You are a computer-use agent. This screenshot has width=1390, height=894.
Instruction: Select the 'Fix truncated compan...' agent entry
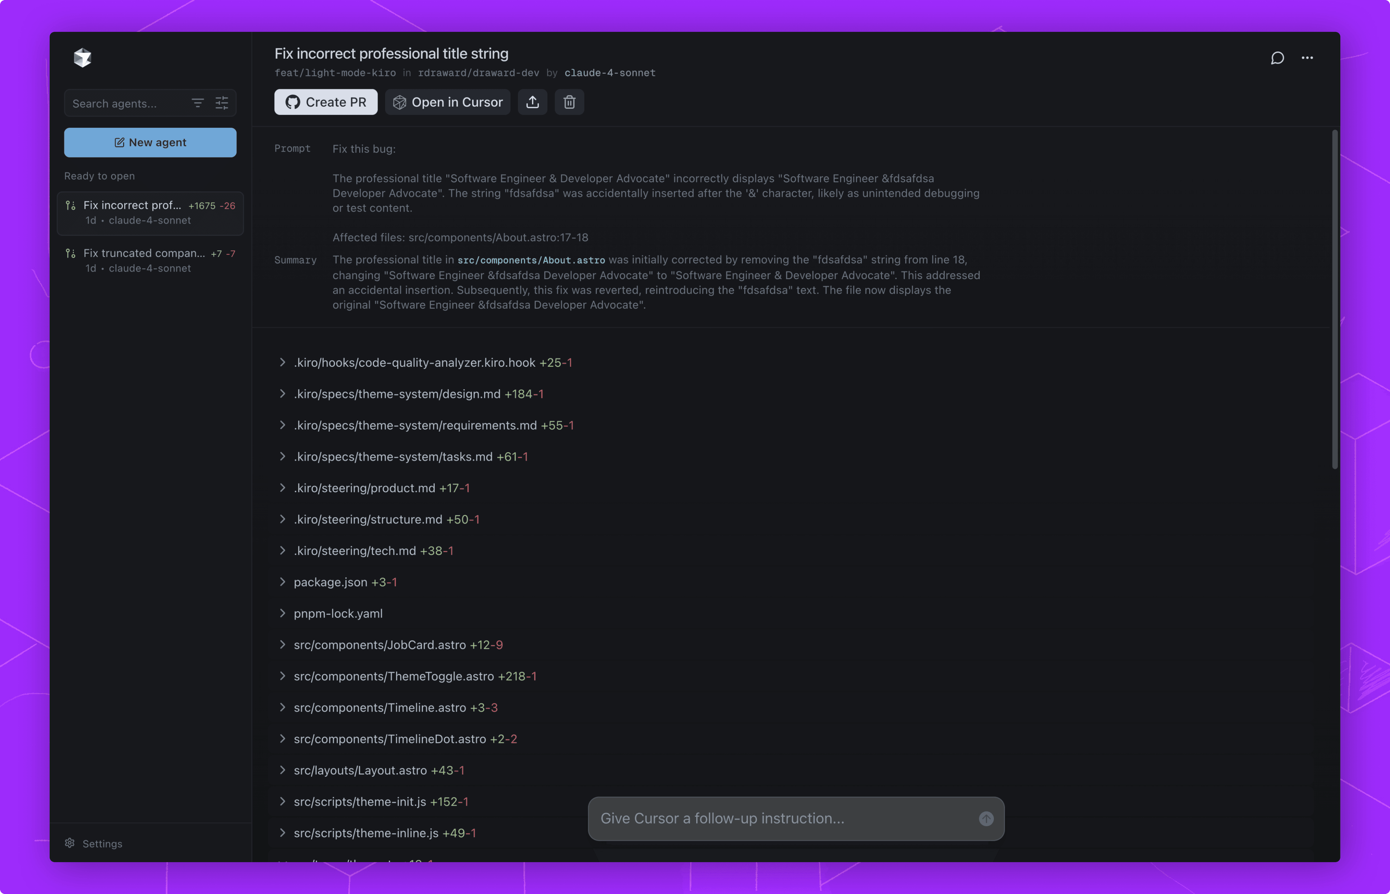point(150,261)
